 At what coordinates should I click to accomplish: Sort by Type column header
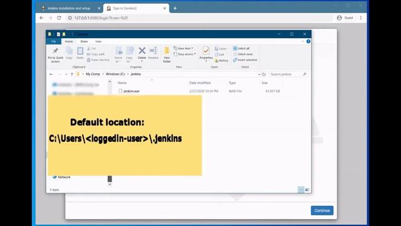click(x=232, y=83)
